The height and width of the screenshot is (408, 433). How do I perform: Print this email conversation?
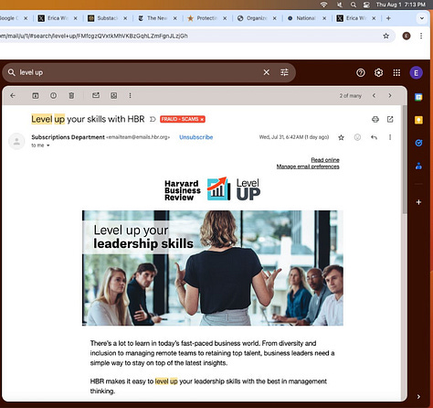375,119
